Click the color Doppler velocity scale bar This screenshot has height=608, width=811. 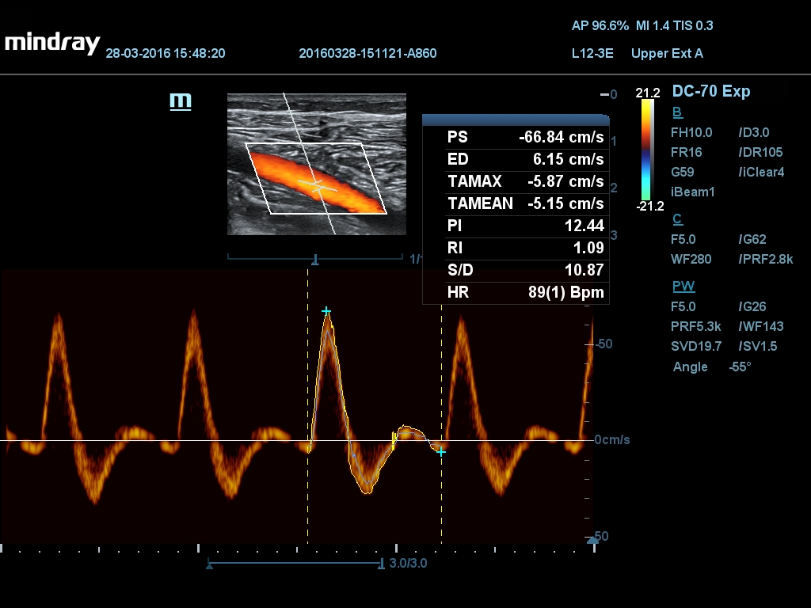click(645, 150)
